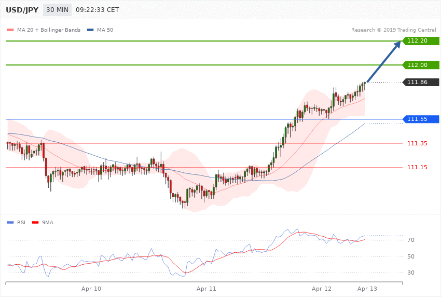The height and width of the screenshot is (299, 441).
Task: Select the 30 MIN timeframe badge
Action: [x=58, y=10]
